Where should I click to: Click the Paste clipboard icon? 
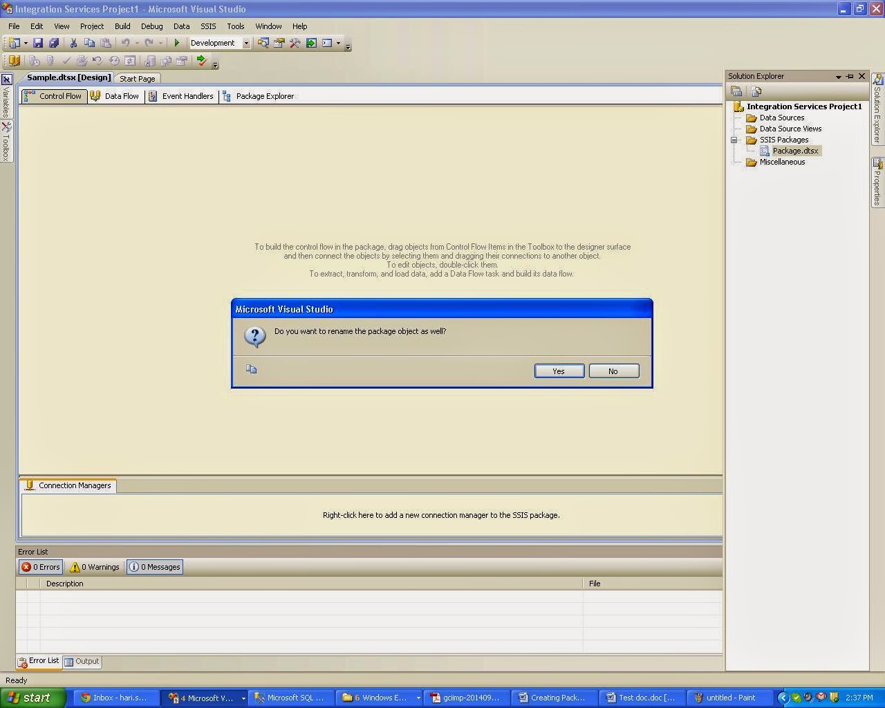tap(105, 43)
